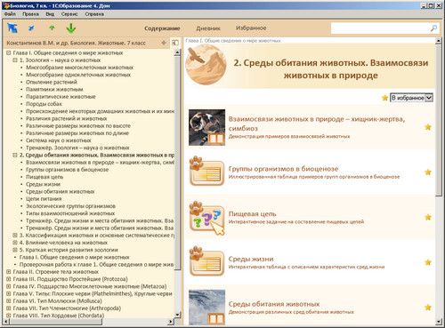The width and height of the screenshot is (445, 328).
Task: Select Памятники животным tree item
Action: (54, 89)
